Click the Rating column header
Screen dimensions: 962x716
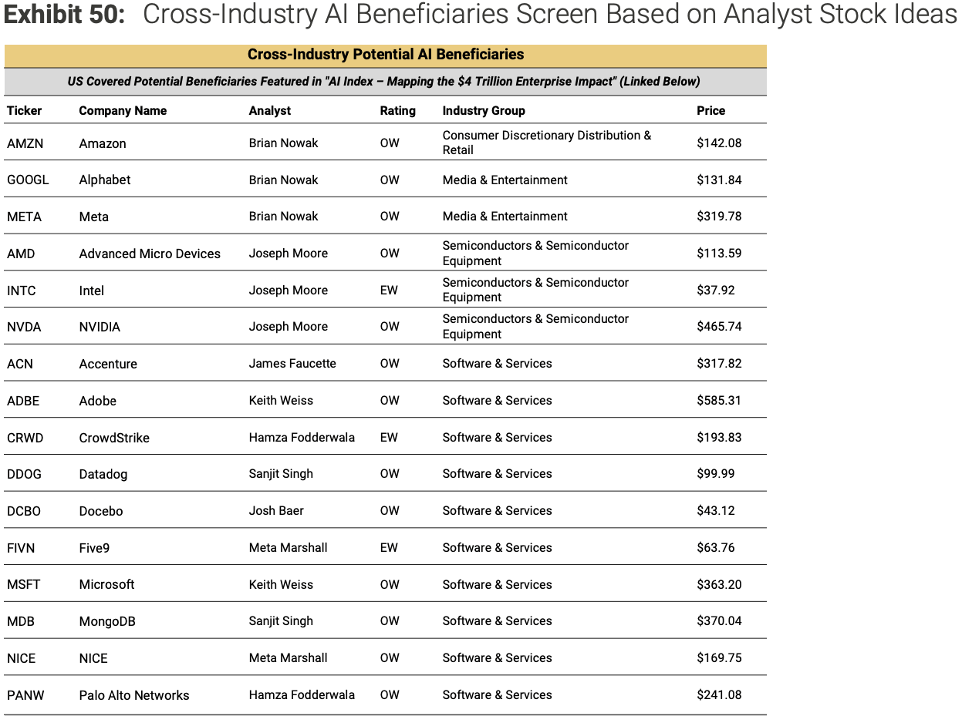(x=397, y=110)
